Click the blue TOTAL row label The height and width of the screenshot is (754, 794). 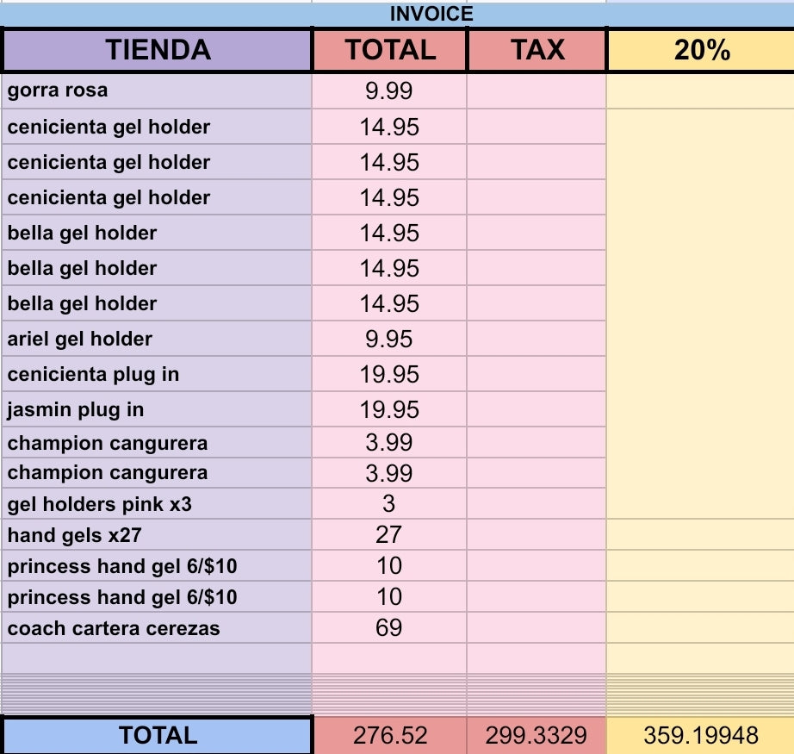tap(158, 735)
